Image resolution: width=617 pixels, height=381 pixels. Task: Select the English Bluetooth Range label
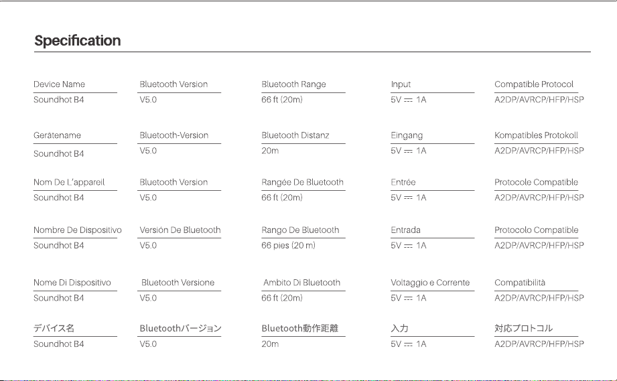(x=293, y=84)
